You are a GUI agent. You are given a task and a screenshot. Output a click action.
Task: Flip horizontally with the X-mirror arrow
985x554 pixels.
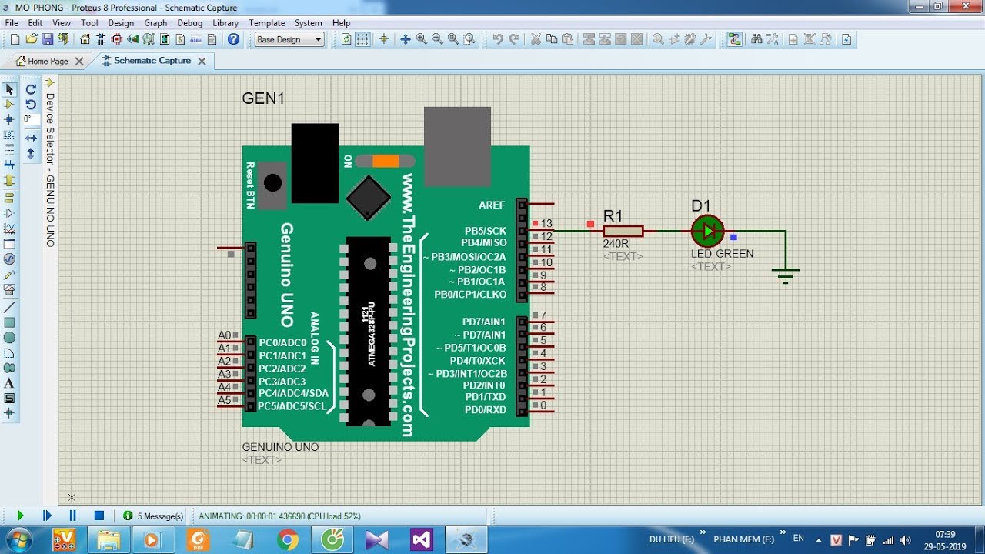tap(31, 138)
